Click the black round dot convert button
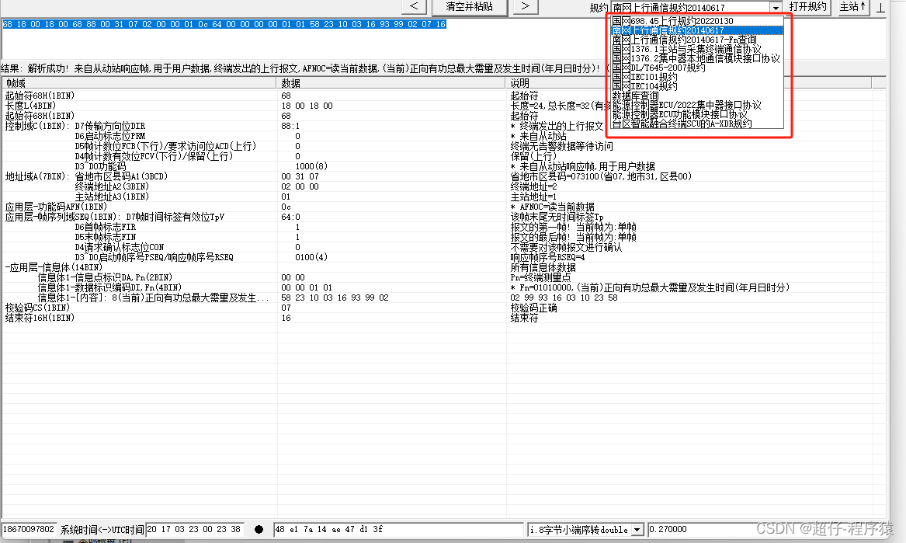The image size is (906, 543). [259, 529]
